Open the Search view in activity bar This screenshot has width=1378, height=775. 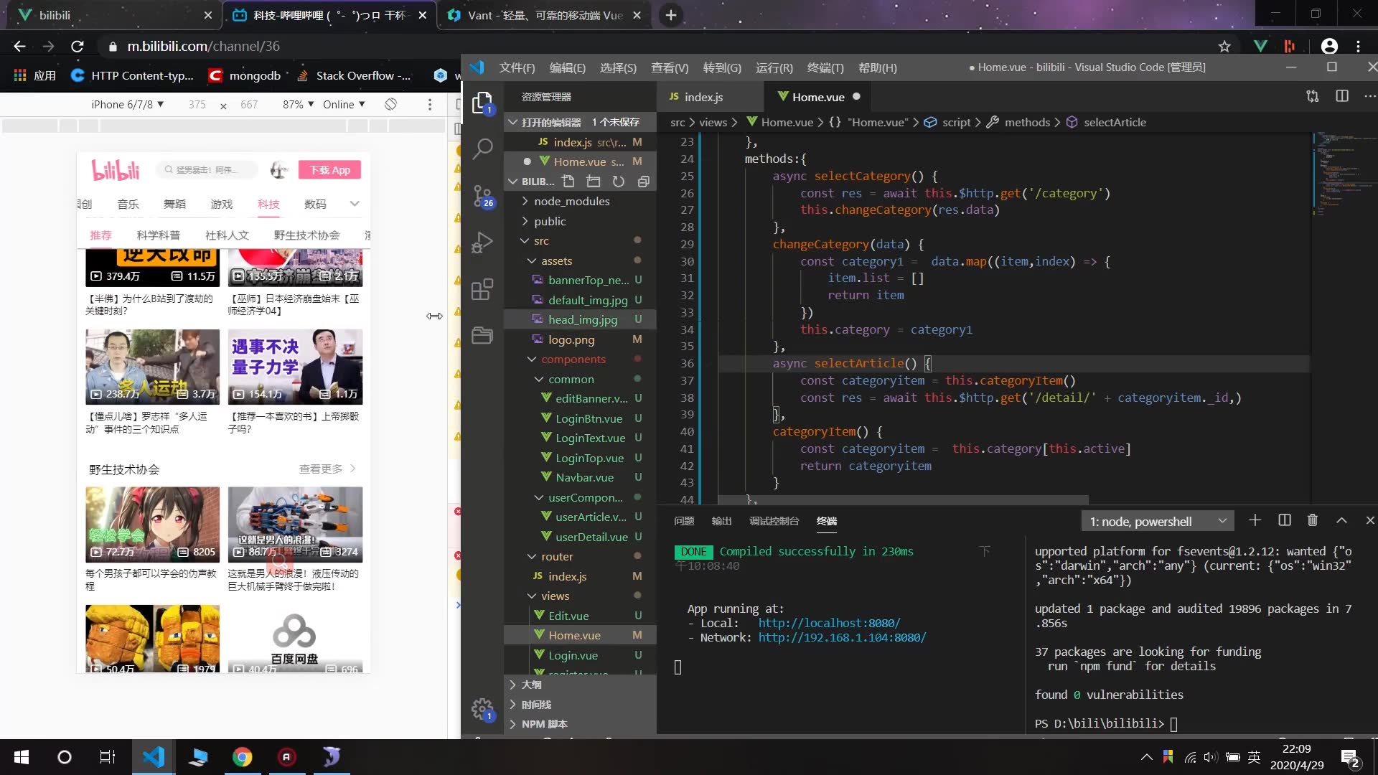point(482,149)
